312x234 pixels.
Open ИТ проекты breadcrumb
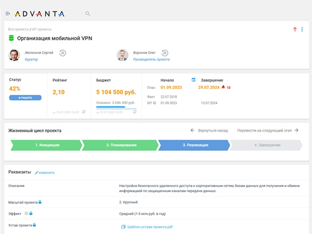tap(43, 29)
